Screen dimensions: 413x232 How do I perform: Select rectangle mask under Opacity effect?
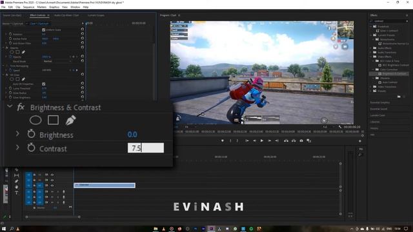point(17,52)
